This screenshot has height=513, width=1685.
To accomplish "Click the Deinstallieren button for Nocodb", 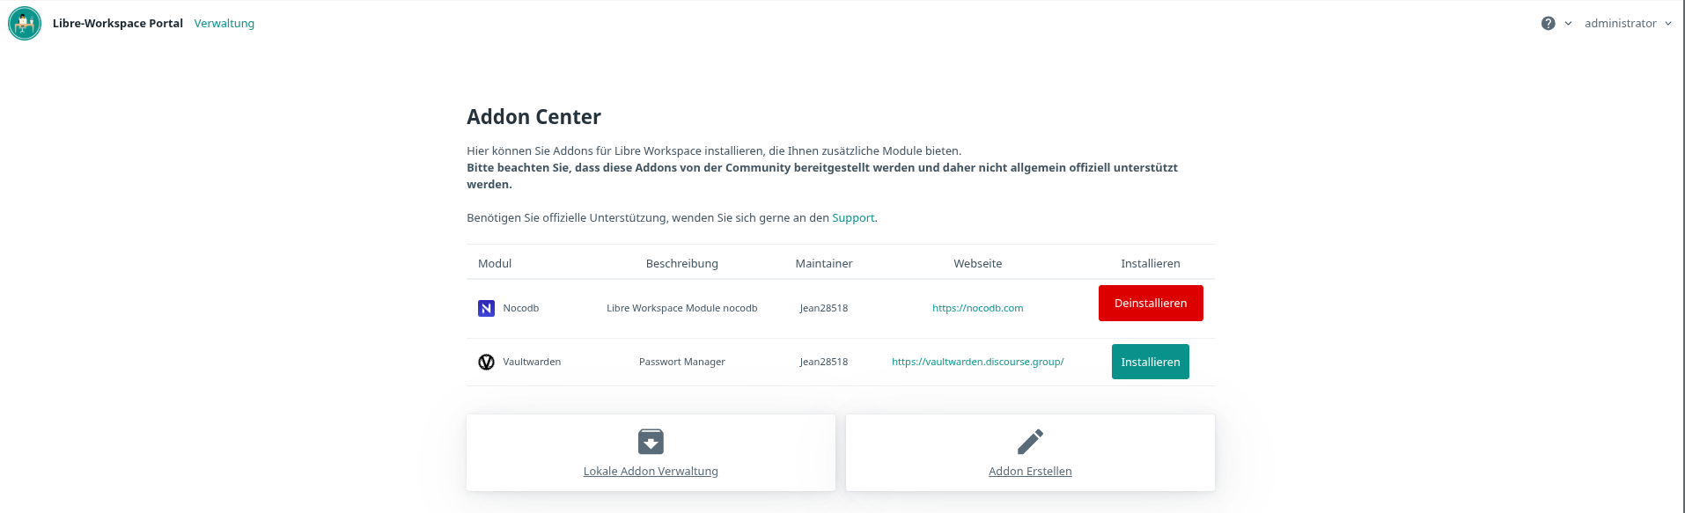I will [x=1151, y=303].
